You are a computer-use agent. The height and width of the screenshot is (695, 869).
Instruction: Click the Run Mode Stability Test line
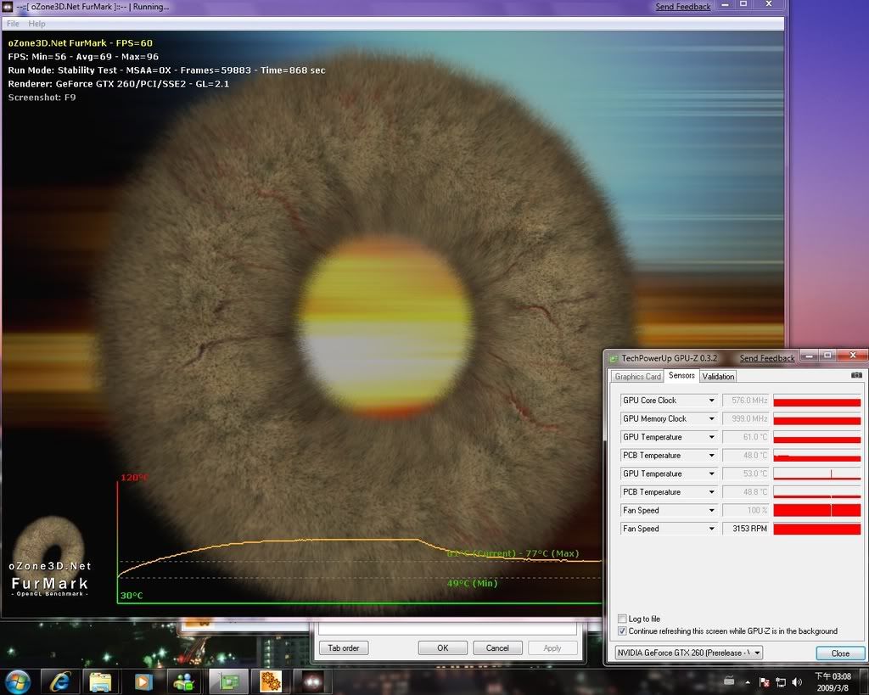166,70
